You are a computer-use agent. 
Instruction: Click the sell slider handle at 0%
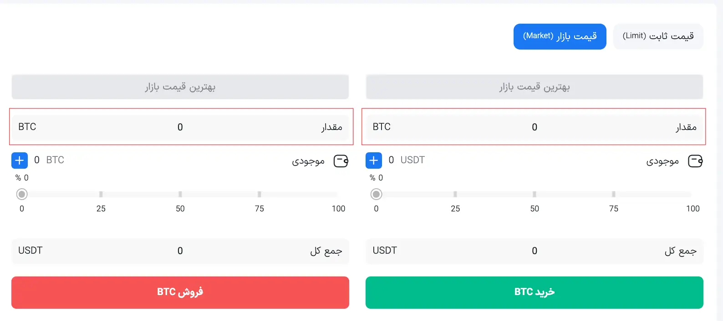[22, 194]
